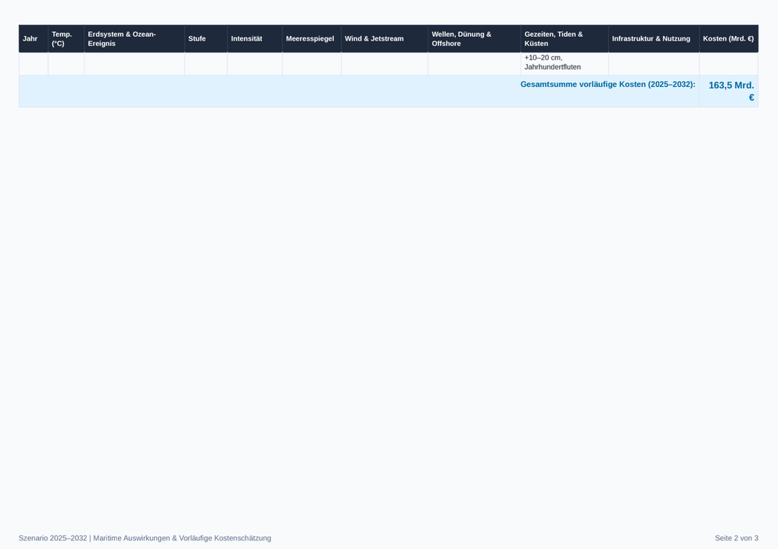Click the Kosten (Mrd. €) header
This screenshot has height=549, width=778.
coord(729,39)
